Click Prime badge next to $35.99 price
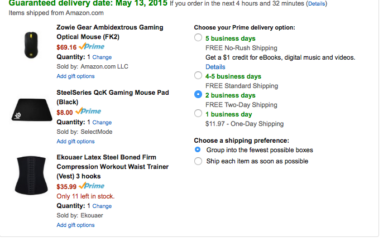 pos(92,186)
